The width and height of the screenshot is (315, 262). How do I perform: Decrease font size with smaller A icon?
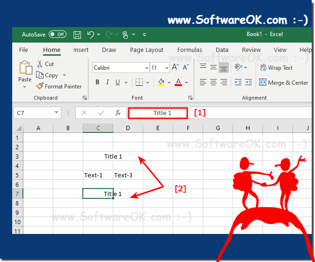186,67
